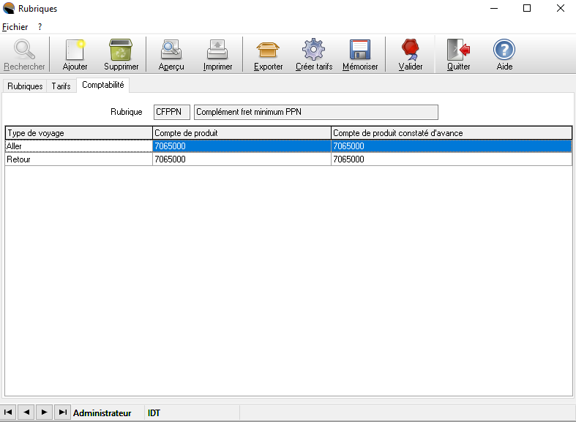The image size is (576, 422).
Task: Select the Retour row in table
Action: tap(78, 159)
